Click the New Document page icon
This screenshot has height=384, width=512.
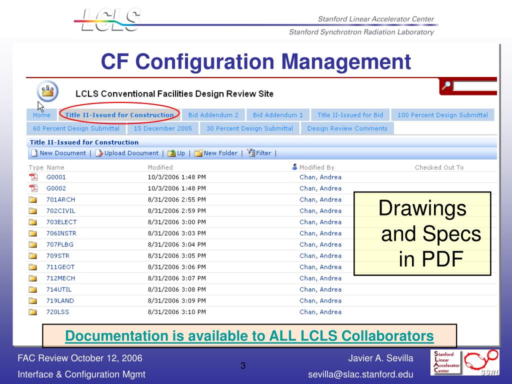(x=34, y=153)
